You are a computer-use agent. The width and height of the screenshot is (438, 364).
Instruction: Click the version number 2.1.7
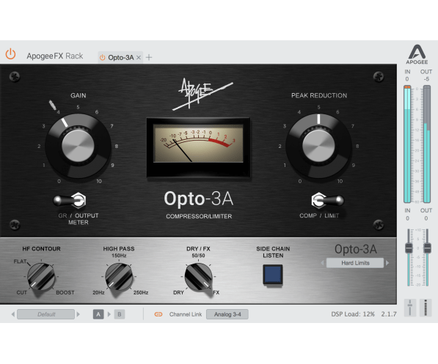[x=389, y=314]
